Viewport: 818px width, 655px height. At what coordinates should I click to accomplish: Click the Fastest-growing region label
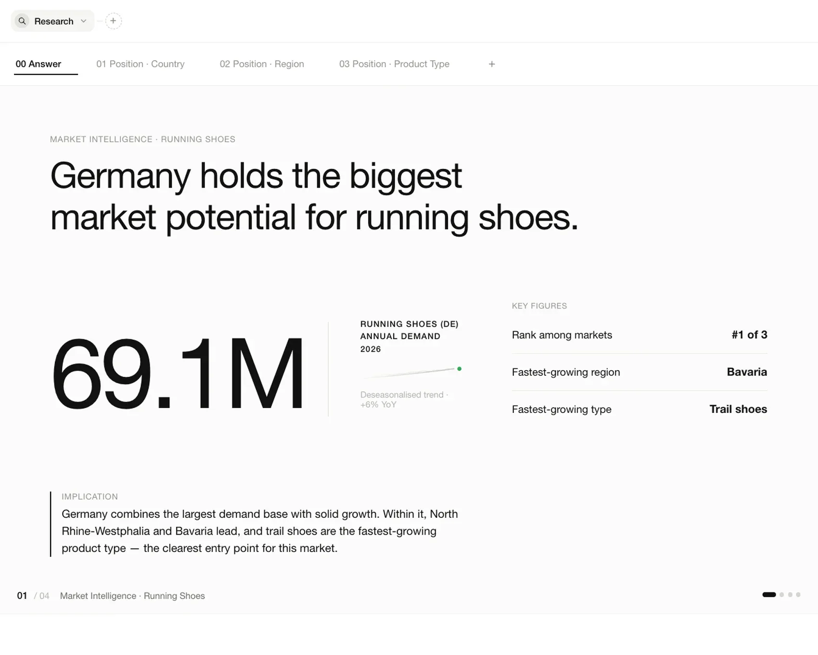(x=566, y=372)
